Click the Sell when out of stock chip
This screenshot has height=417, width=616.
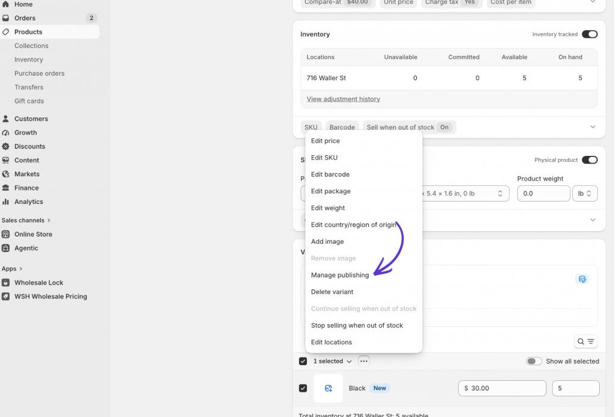pos(409,127)
